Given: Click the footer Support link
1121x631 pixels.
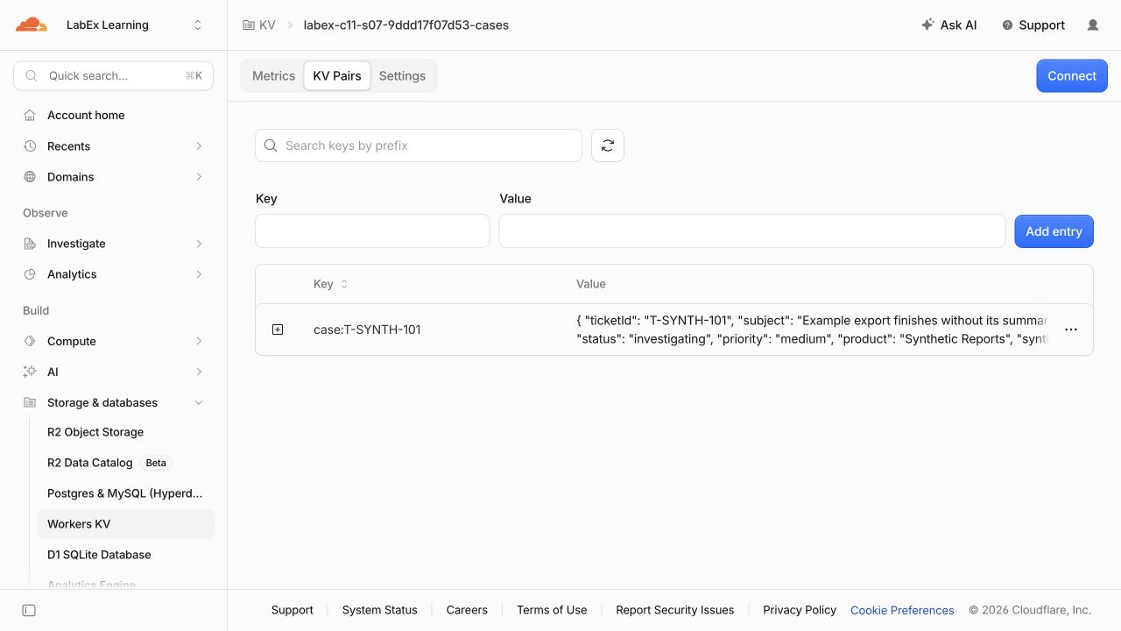Looking at the screenshot, I should [x=293, y=610].
